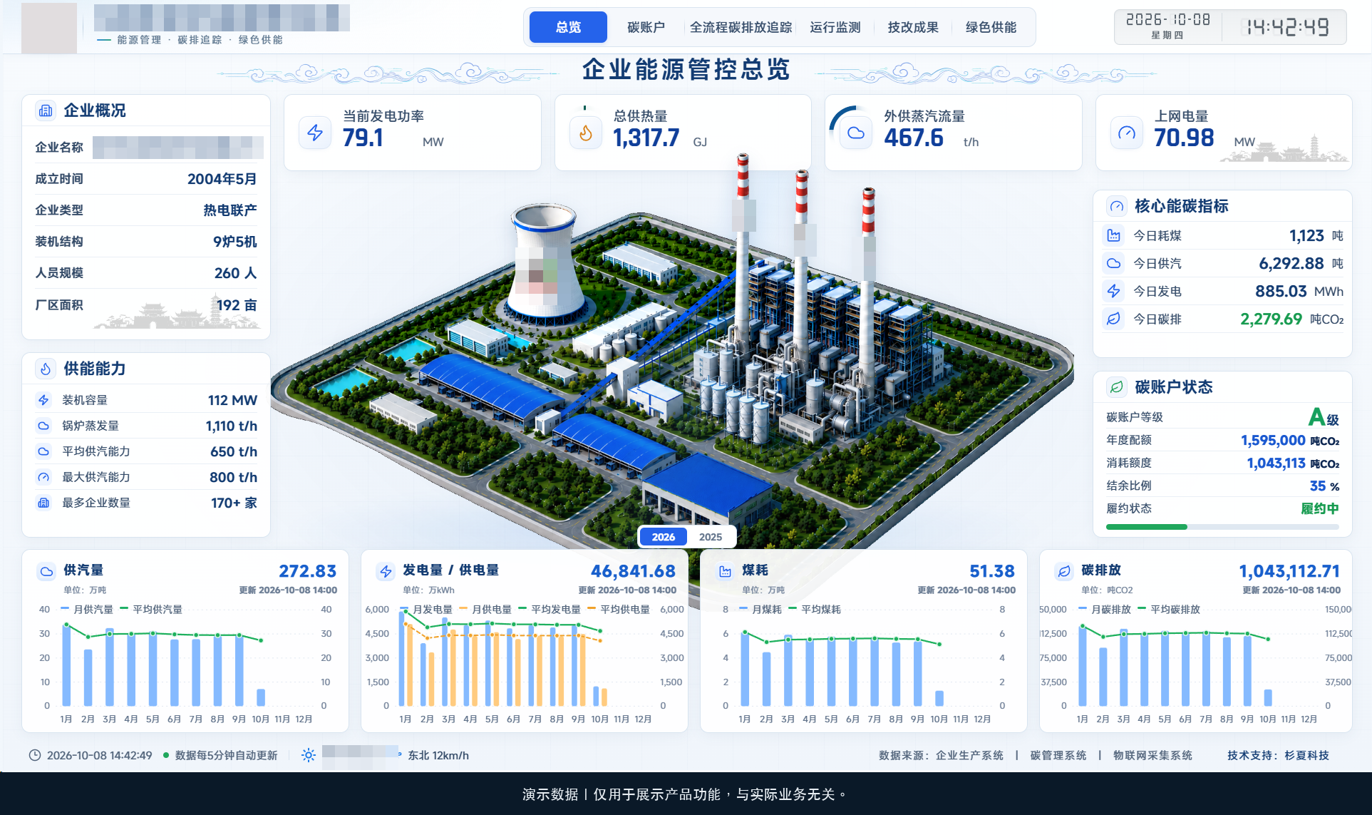The height and width of the screenshot is (815, 1372).
Task: Click the sun weather icon in footer
Action: coord(308,755)
